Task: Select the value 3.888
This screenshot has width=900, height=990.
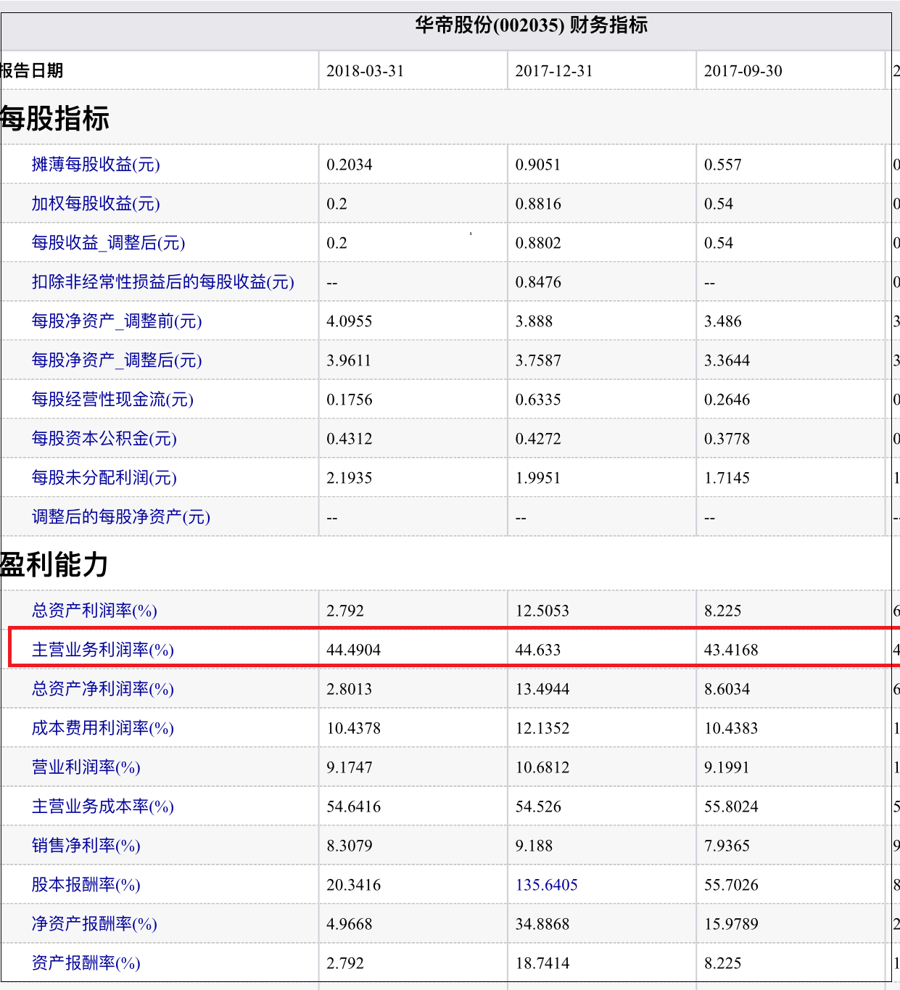Action: (x=534, y=321)
